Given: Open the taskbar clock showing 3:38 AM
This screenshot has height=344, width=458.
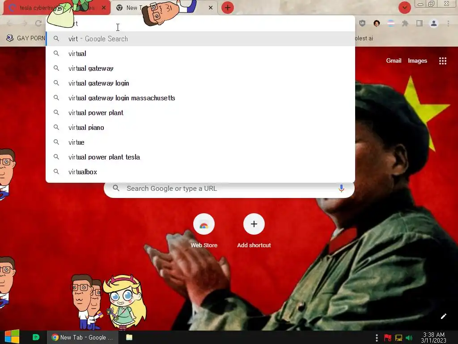Looking at the screenshot, I should (x=434, y=338).
